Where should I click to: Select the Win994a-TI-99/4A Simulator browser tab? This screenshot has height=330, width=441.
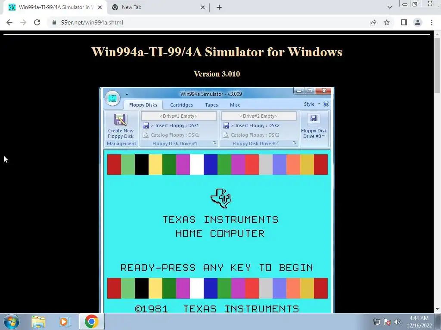coord(55,7)
